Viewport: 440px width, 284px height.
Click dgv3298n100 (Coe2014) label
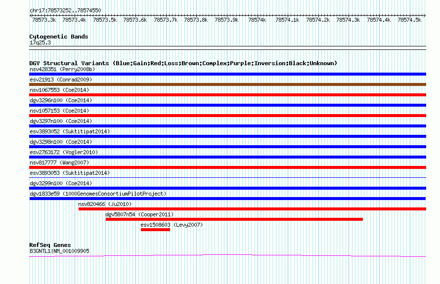(61, 142)
